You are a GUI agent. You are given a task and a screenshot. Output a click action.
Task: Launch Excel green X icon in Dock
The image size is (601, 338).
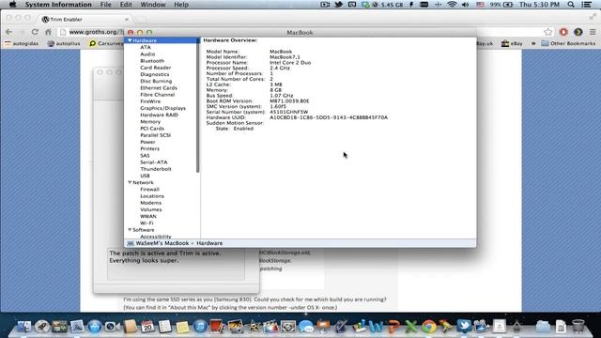click(x=411, y=327)
